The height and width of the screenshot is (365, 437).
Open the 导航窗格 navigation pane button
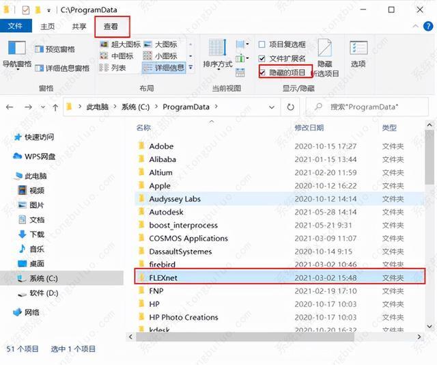tap(16, 54)
